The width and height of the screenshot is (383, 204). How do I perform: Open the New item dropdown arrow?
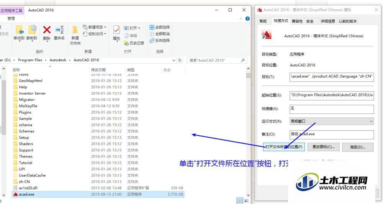tap(105, 27)
